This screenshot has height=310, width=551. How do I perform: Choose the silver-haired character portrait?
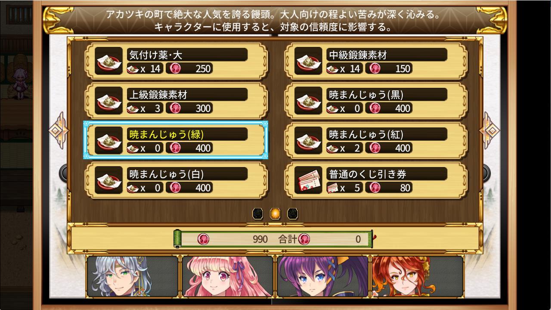click(x=133, y=276)
